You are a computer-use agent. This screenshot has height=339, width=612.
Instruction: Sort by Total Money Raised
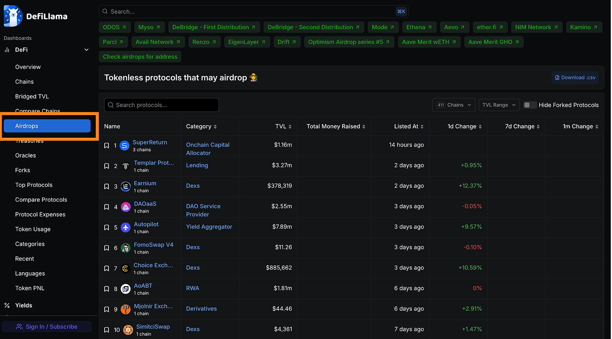point(336,126)
